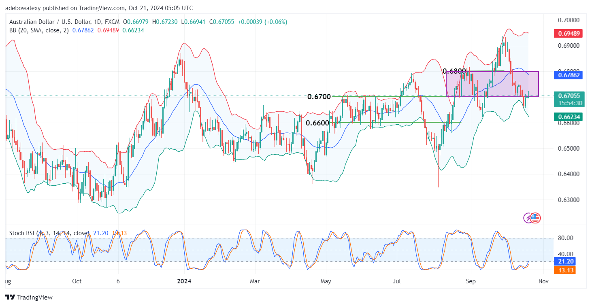Click the 'Oct' label on the time axis

[77, 281]
